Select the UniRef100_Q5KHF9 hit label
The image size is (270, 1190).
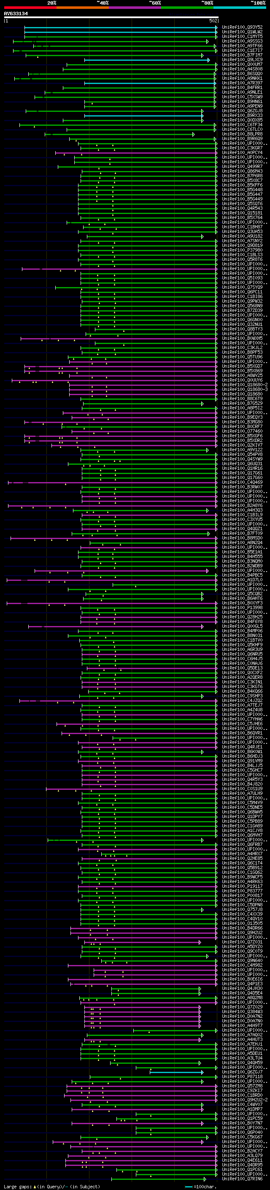coord(242,645)
